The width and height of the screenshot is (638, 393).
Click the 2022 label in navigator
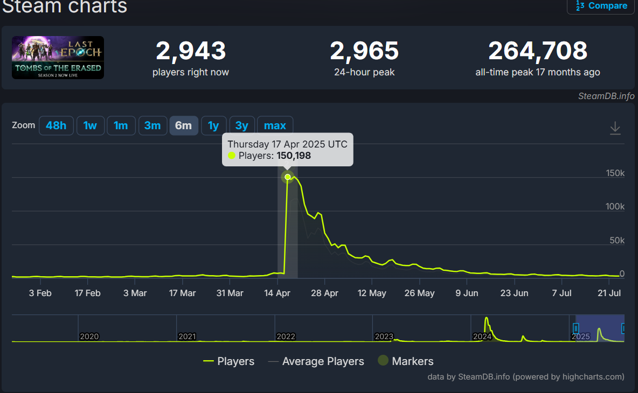(286, 336)
